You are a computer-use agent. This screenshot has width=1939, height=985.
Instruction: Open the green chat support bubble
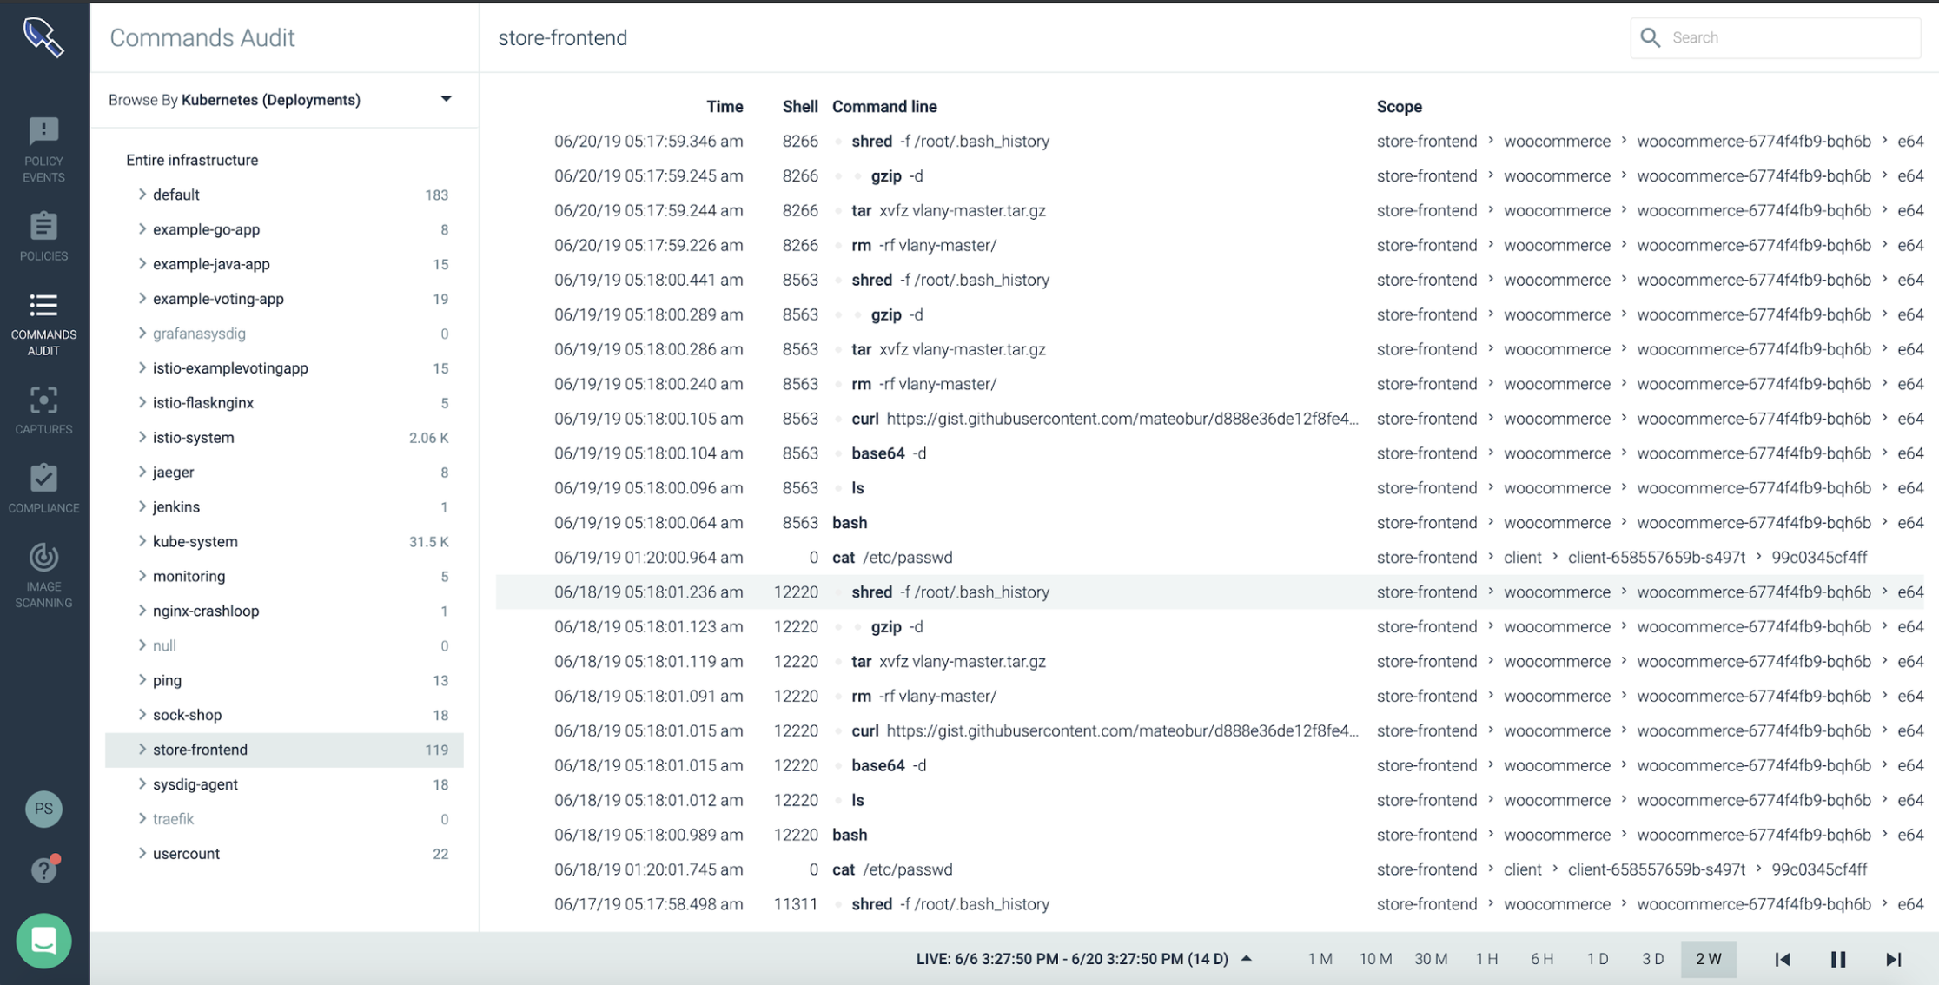[x=43, y=941]
